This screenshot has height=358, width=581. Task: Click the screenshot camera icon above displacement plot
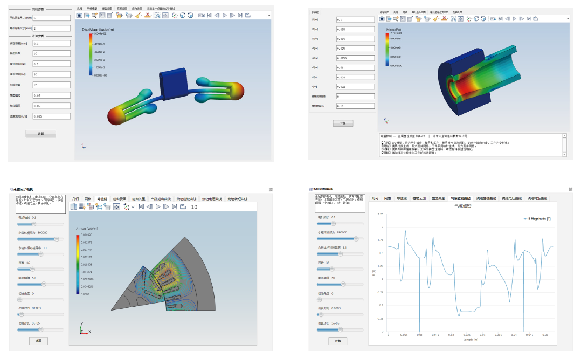tap(79, 16)
